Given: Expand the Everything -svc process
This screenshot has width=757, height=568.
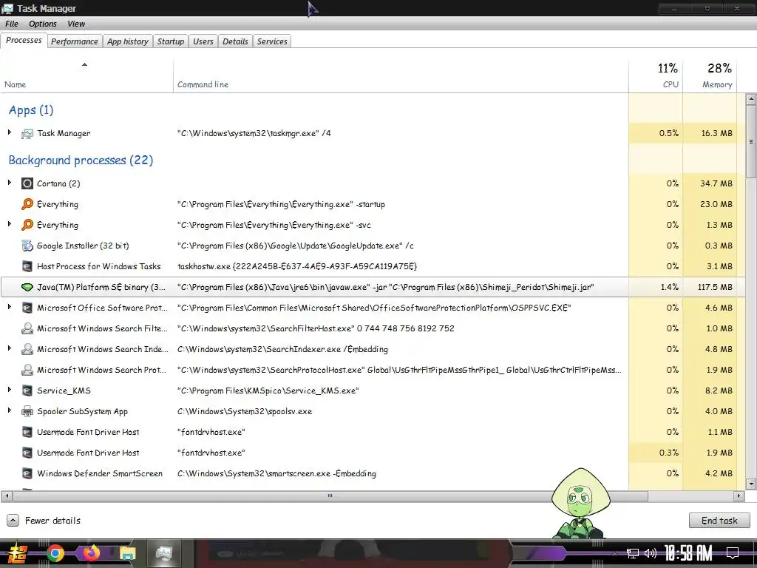Looking at the screenshot, I should (9, 224).
